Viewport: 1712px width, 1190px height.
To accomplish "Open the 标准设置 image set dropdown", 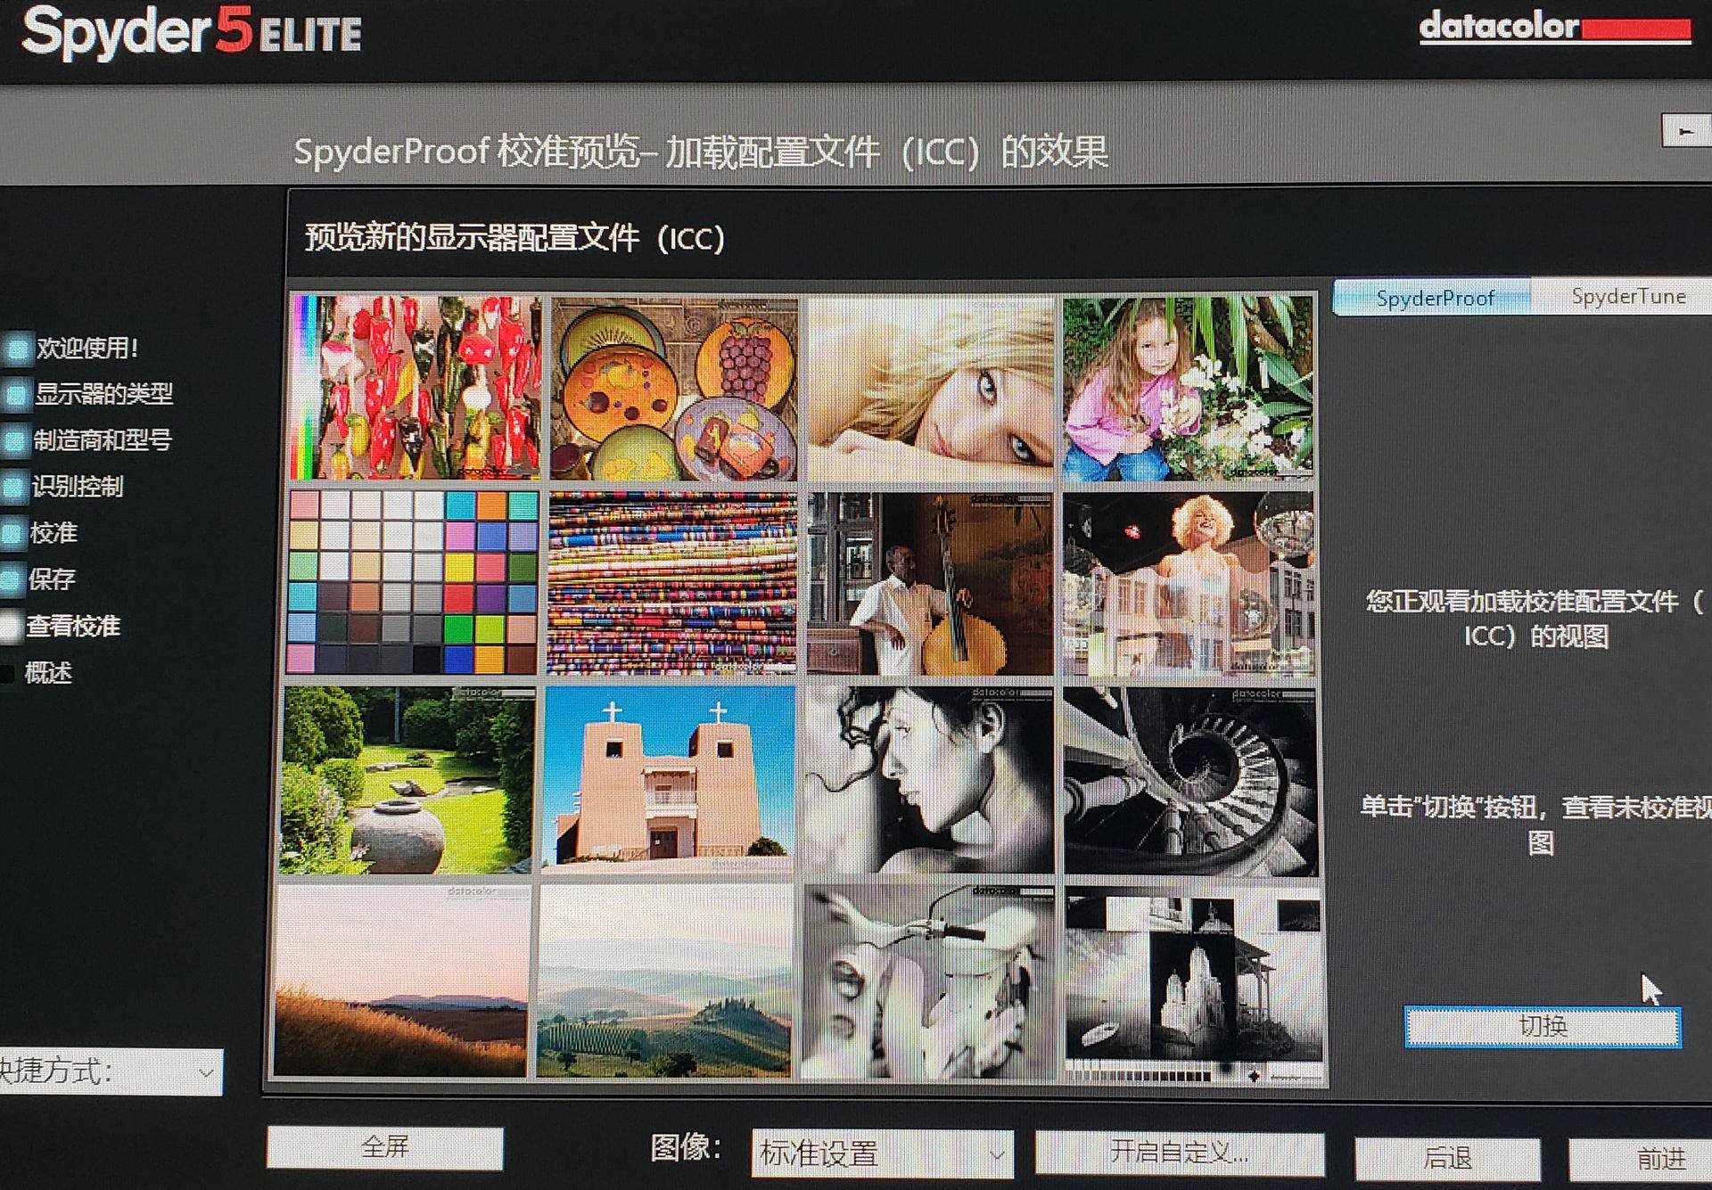I will (x=881, y=1153).
